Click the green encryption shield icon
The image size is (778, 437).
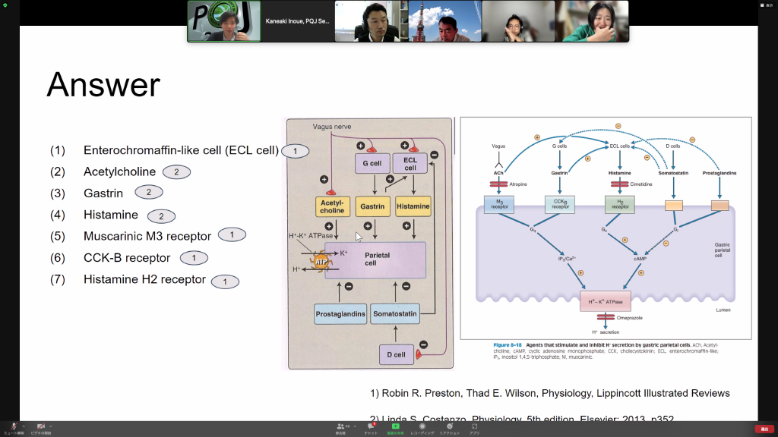click(x=5, y=5)
